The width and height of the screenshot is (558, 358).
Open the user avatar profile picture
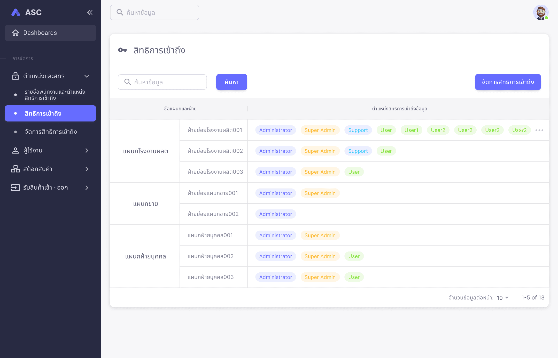coord(540,12)
